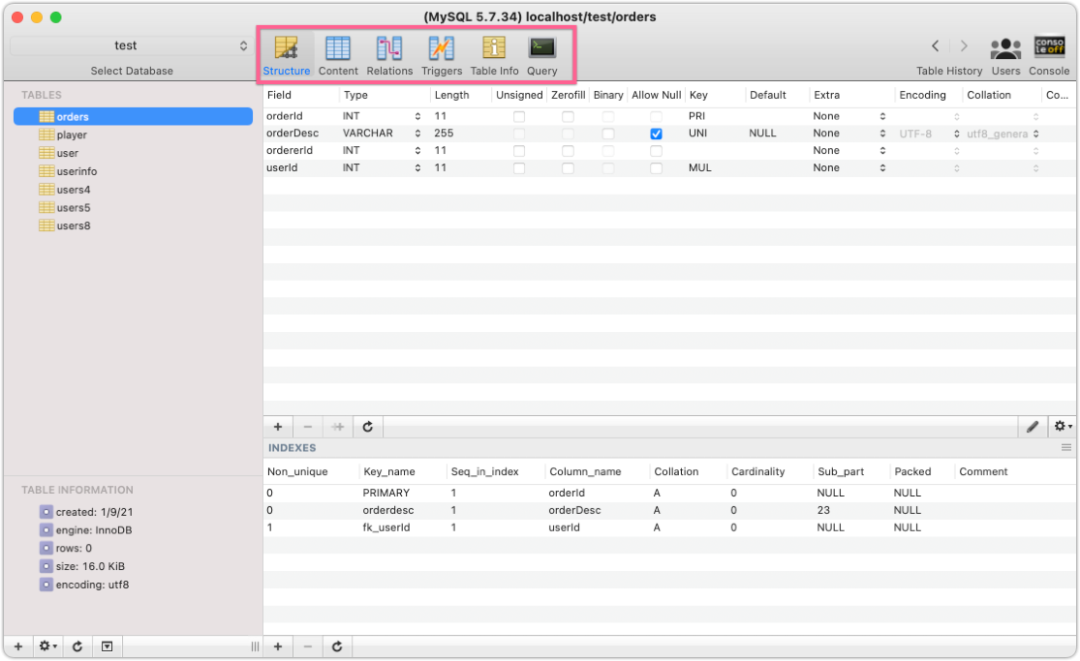Image resolution: width=1080 pixels, height=661 pixels.
Task: Open Extra dropdown for orderDesc
Action: [x=882, y=134]
